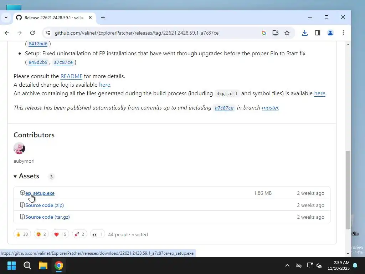Click '44 people reacted' text
This screenshot has height=274, width=365.
tap(128, 235)
